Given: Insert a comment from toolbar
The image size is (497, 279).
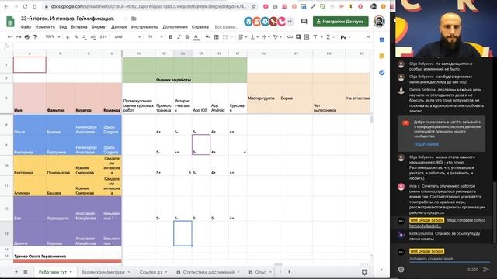Looking at the screenshot, I should tap(298, 37).
